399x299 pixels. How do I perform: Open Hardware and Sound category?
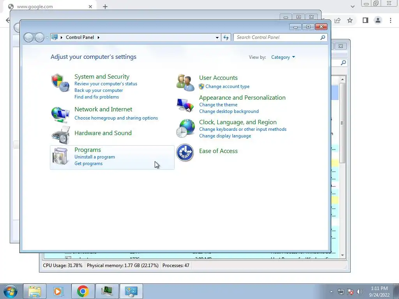(103, 133)
